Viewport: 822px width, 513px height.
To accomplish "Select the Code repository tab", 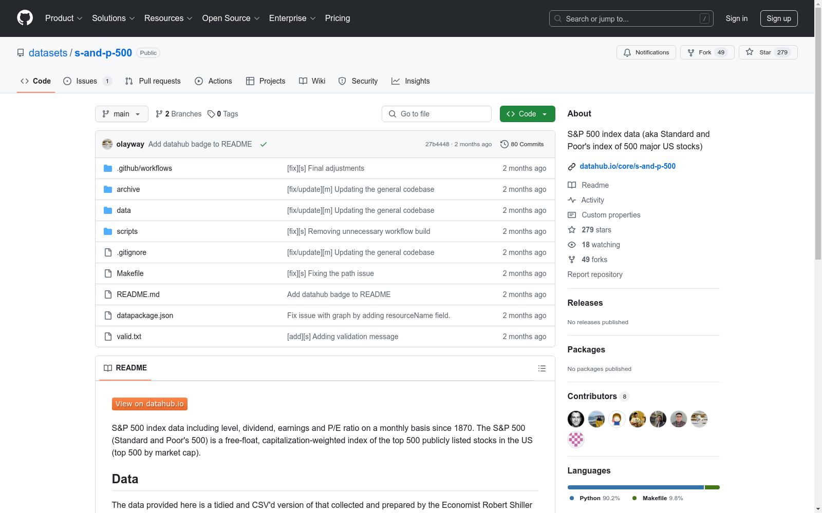I will [36, 81].
